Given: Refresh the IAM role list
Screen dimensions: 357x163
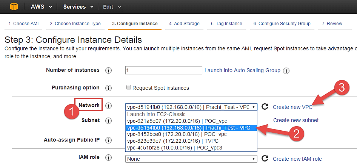Looking at the screenshot, I should [265, 159].
